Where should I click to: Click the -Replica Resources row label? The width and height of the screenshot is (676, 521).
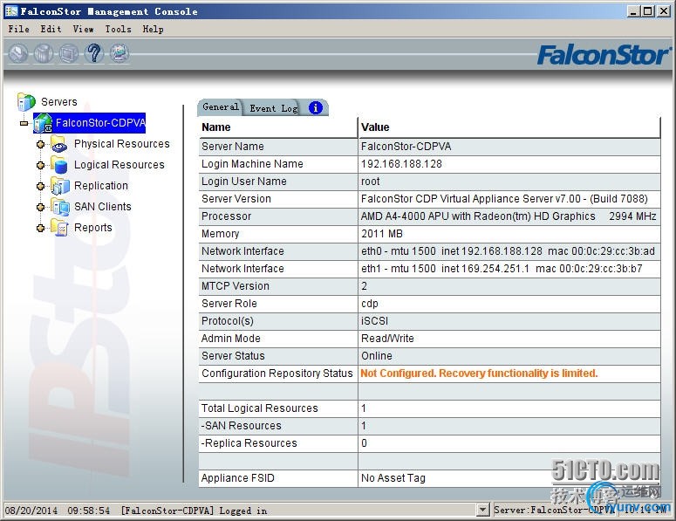[x=249, y=443]
